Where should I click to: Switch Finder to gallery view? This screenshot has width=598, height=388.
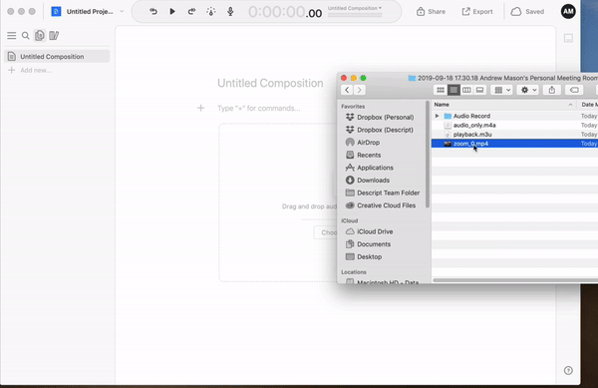pyautogui.click(x=479, y=90)
